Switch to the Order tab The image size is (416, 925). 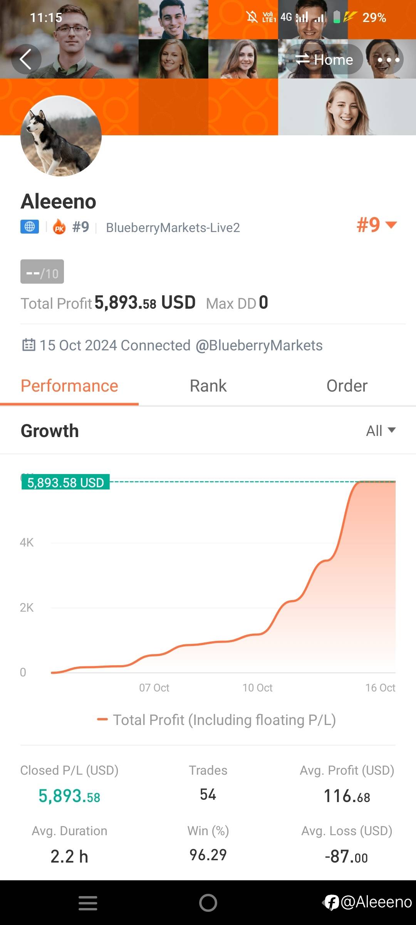(347, 386)
